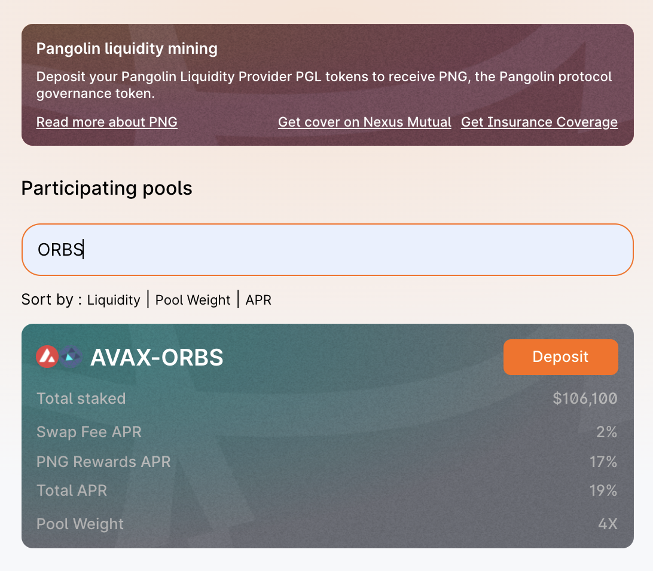This screenshot has width=653, height=571.
Task: Click the ORBS token logo icon
Action: click(x=71, y=357)
